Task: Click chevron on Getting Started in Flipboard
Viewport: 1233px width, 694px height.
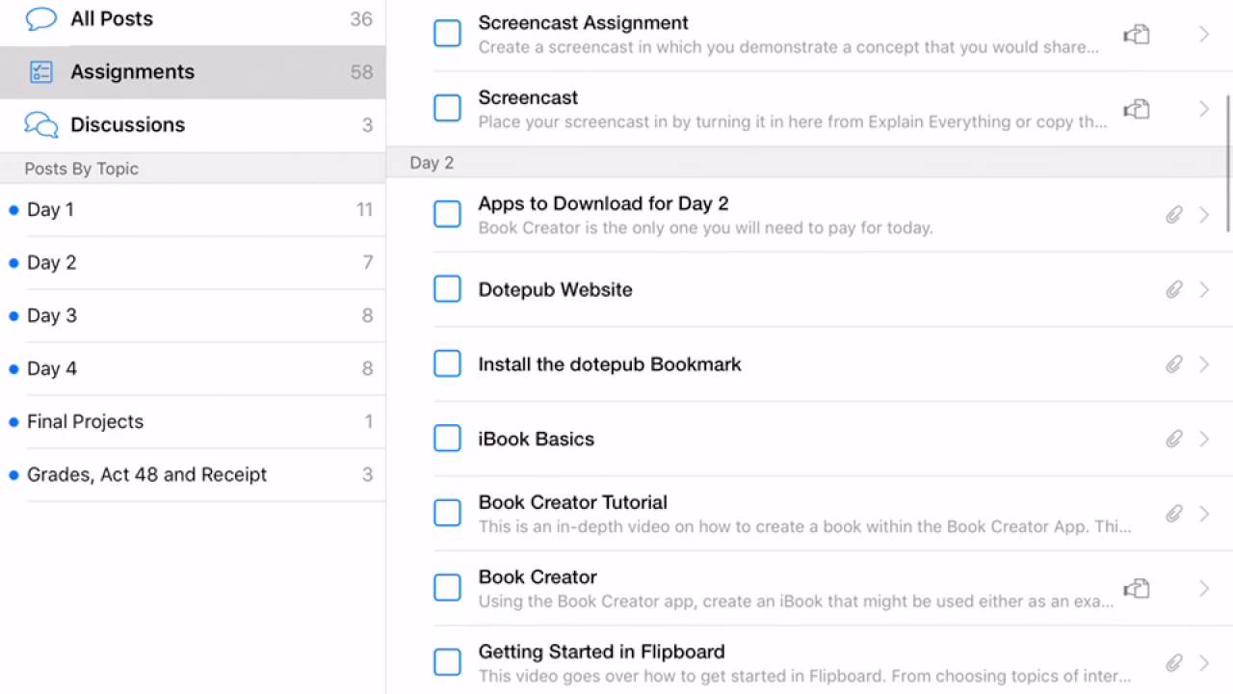Action: [1204, 663]
